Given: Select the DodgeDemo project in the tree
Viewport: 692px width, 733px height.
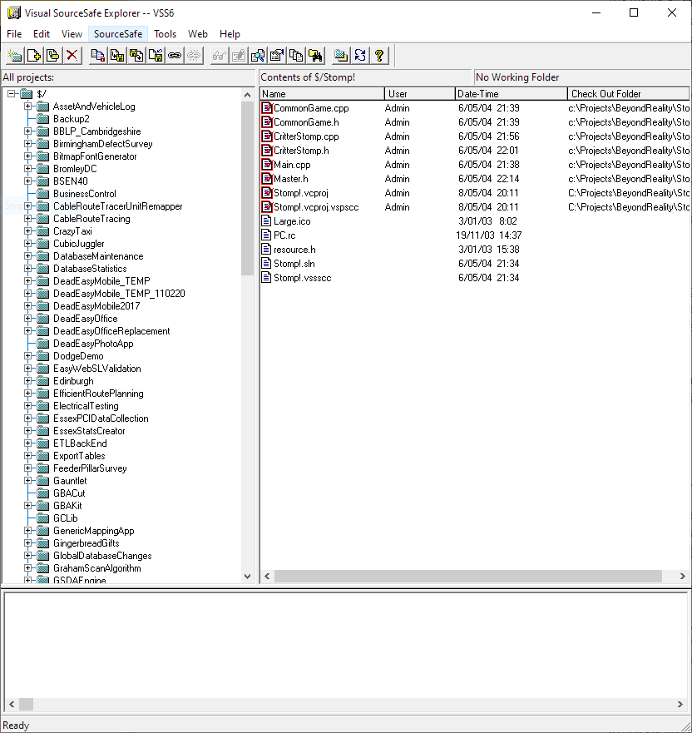Looking at the screenshot, I should coord(78,356).
